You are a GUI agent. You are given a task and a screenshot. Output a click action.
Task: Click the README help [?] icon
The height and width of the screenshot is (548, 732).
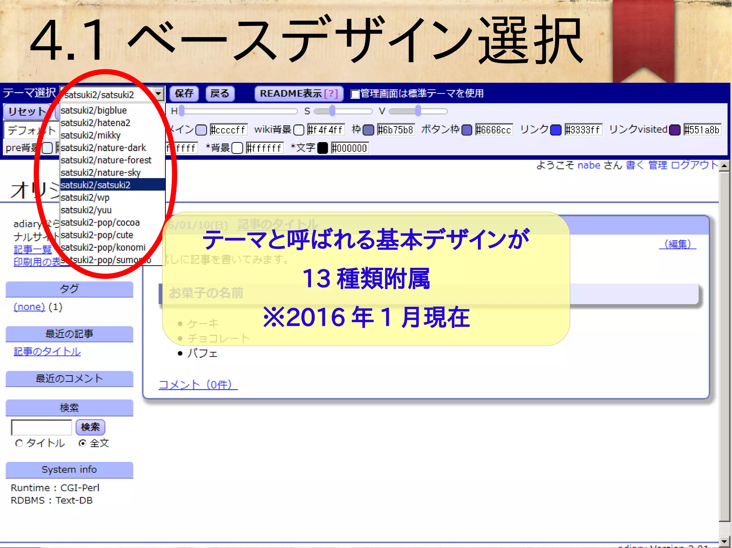point(331,94)
